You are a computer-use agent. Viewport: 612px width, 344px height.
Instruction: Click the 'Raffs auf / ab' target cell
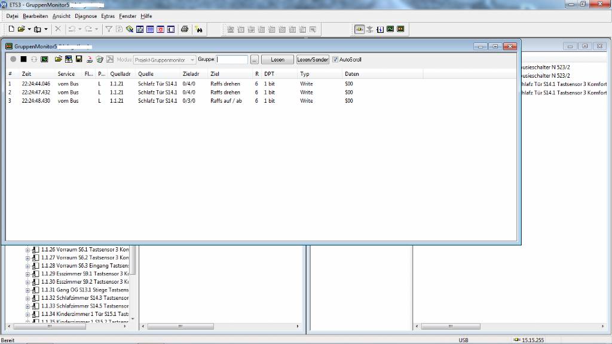click(x=226, y=100)
